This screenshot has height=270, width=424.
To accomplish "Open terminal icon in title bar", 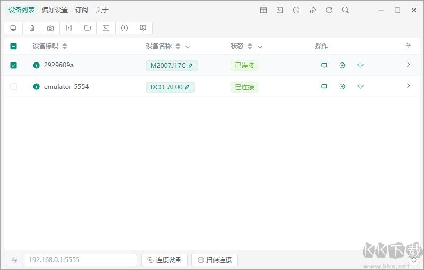I will 280,10.
